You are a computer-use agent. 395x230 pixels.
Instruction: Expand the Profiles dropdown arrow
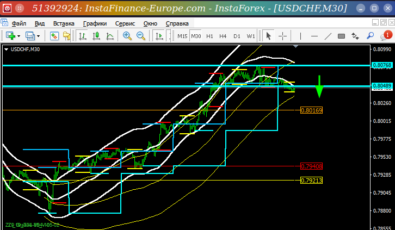click(x=39, y=36)
